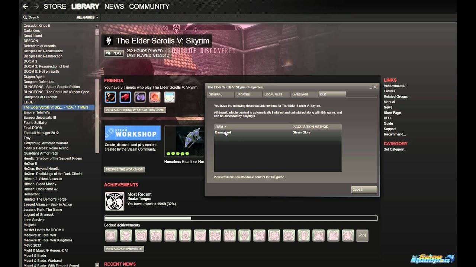Click the achievements progress bar

pyautogui.click(x=241, y=218)
